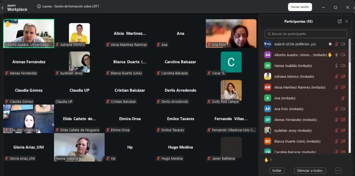355x176 pixels.
Task: Open the more options ellipsis menu
Action: (x=338, y=170)
